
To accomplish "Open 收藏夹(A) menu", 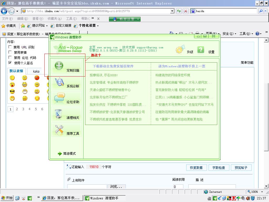I will (x=55, y=19).
